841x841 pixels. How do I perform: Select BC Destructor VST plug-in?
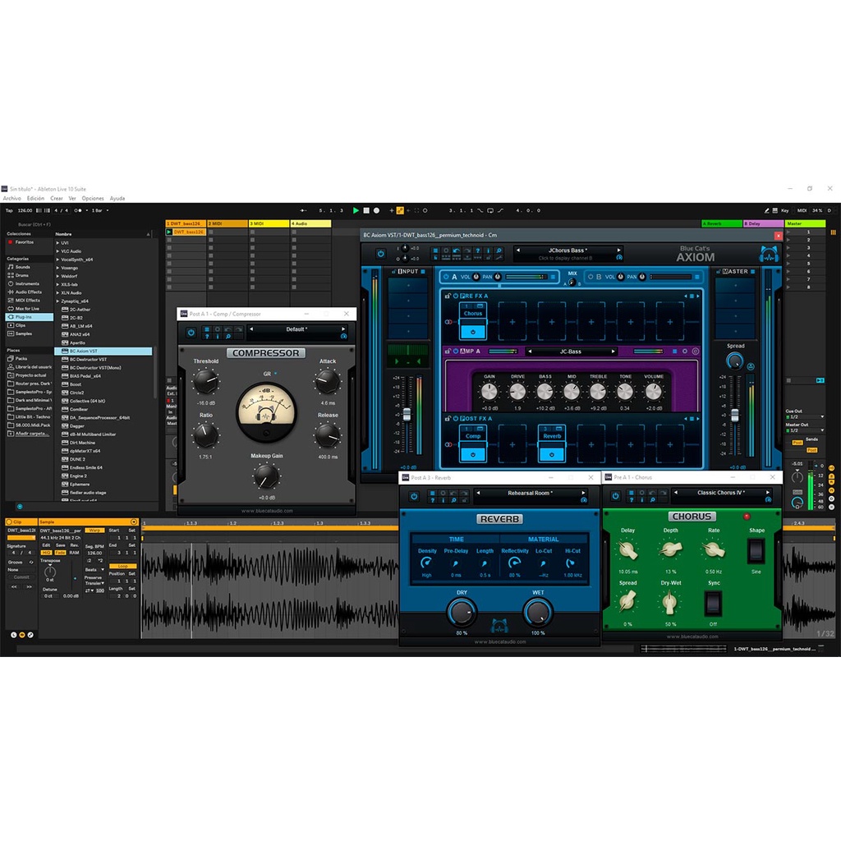coord(88,360)
